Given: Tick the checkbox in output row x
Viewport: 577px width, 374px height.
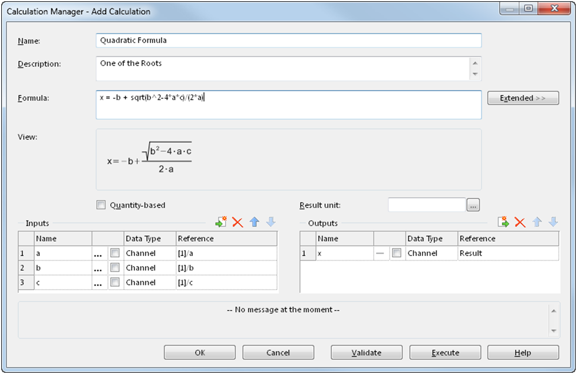Looking at the screenshot, I should click(397, 253).
